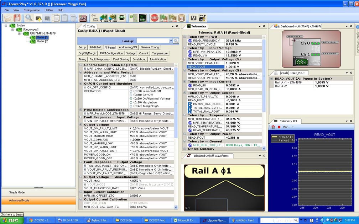Open the untitled - Paint taskbar button
The height and width of the screenshot is (224, 359).
point(243,220)
